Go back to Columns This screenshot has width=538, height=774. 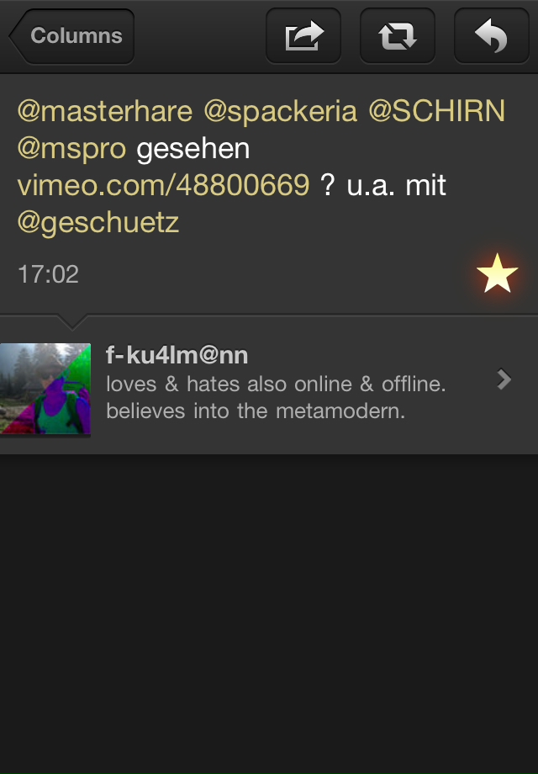72,36
